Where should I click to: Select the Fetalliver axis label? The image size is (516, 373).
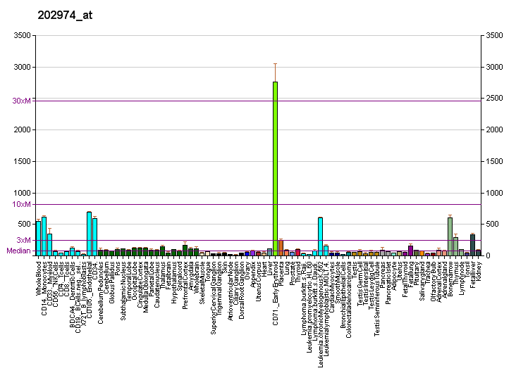(x=472, y=274)
